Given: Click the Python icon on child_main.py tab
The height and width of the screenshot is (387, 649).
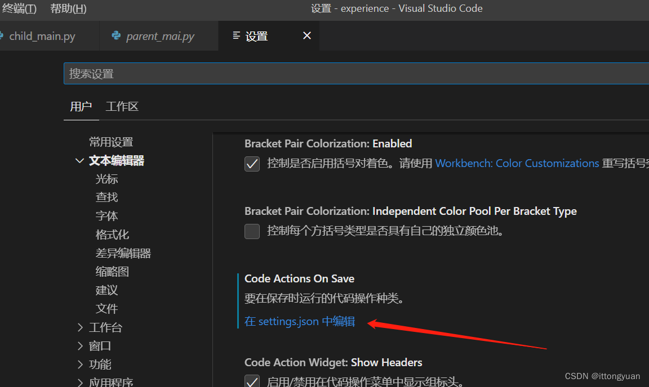Looking at the screenshot, I should pos(2,36).
